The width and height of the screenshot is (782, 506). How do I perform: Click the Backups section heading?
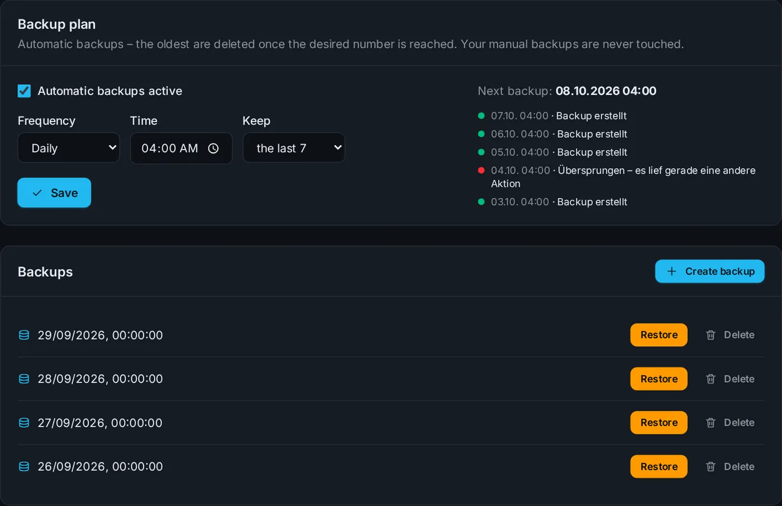pyautogui.click(x=45, y=272)
